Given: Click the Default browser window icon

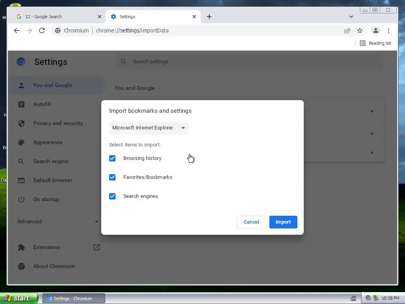Looking at the screenshot, I should tap(21, 180).
